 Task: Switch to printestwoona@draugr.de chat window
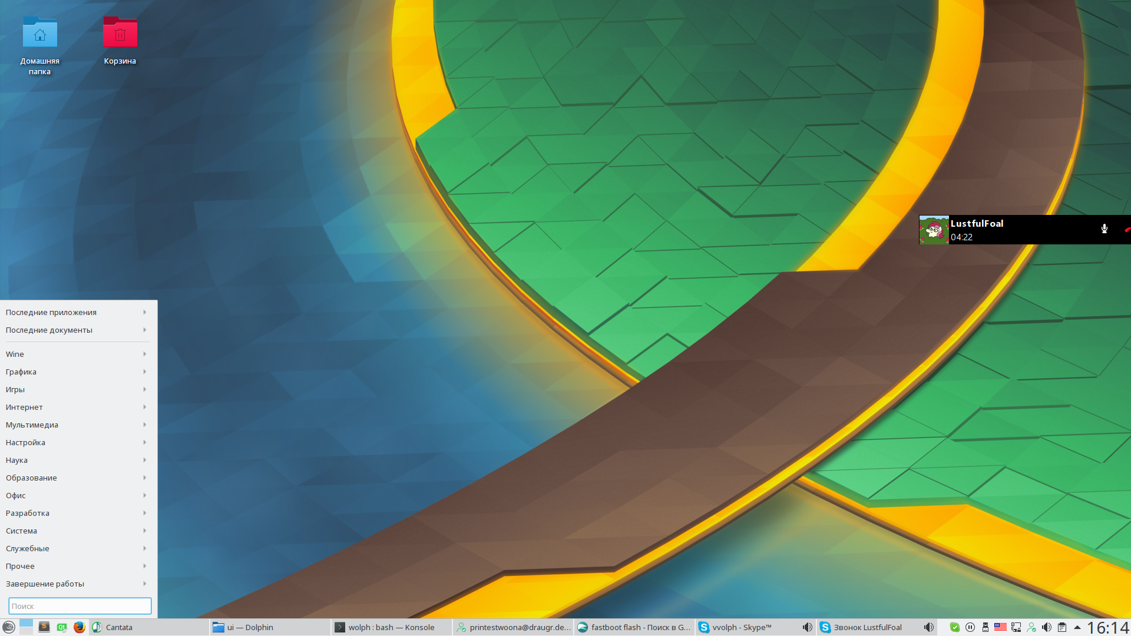[x=513, y=627]
